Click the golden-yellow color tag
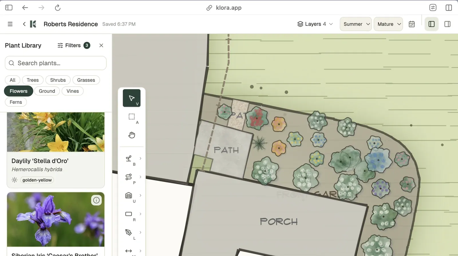The width and height of the screenshot is (458, 256). [37, 180]
